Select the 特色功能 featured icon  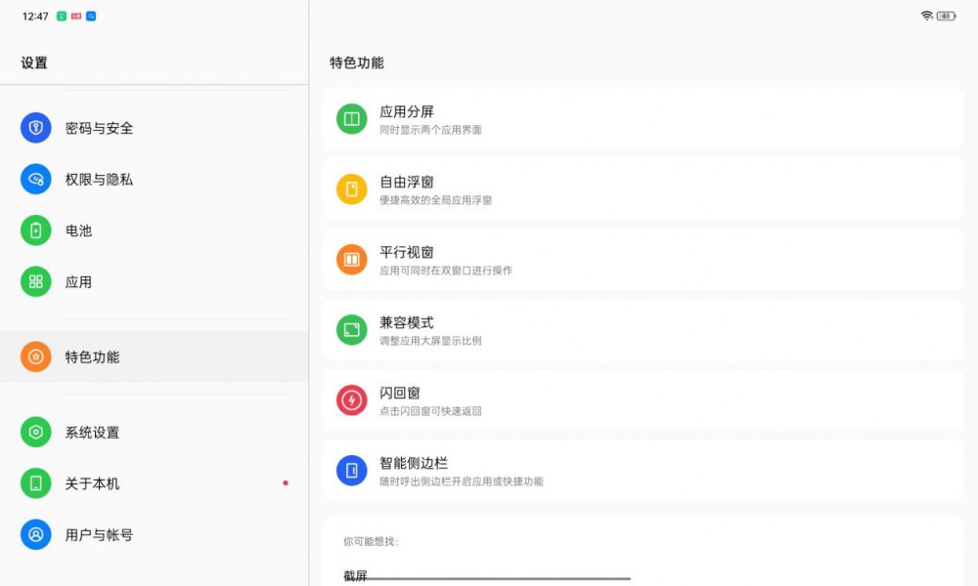tap(35, 356)
